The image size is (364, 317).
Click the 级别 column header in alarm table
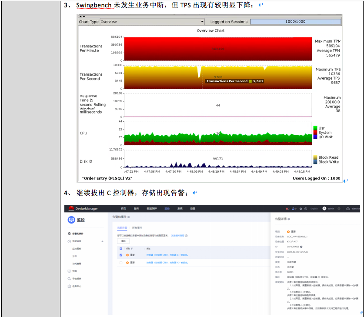[x=128, y=249]
